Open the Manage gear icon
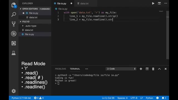Screen dimensions: 178x100 point(14,91)
